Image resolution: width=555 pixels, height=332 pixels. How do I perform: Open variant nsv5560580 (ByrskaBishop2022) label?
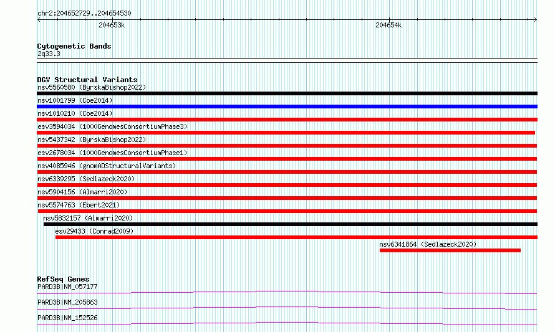(92, 87)
